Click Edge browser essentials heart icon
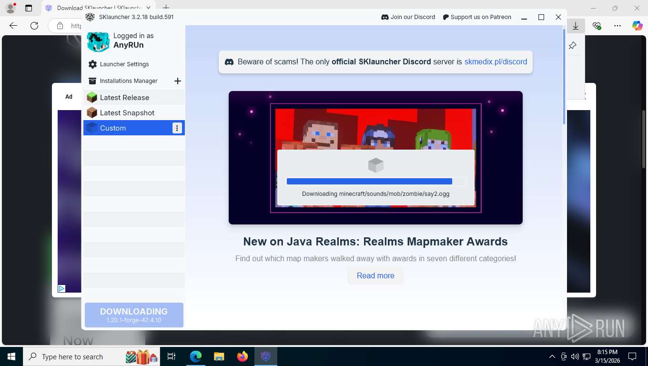Image resolution: width=648 pixels, height=366 pixels. pos(597,26)
